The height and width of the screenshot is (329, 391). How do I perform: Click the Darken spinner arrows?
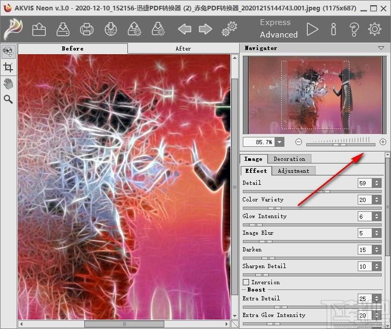tap(376, 250)
